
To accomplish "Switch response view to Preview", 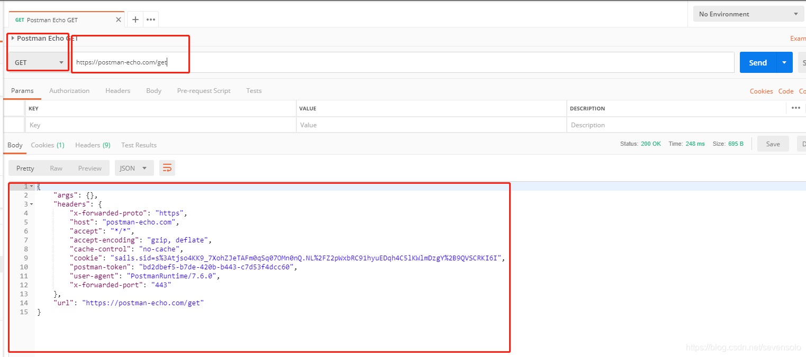I will coord(89,168).
